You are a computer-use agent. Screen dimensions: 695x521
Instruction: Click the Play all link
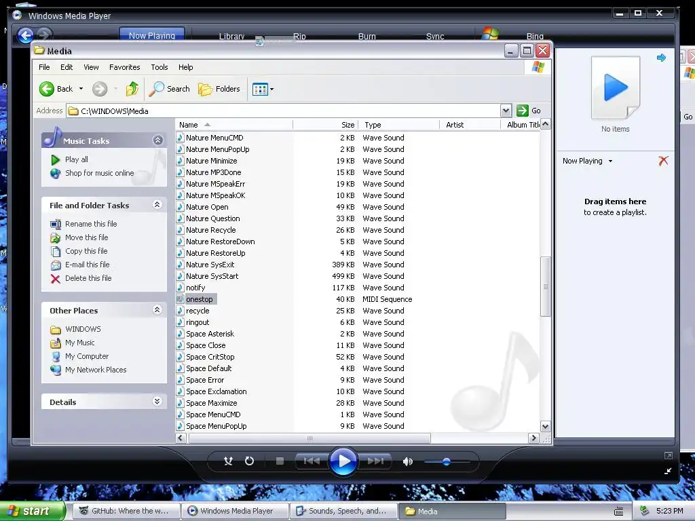(76, 159)
